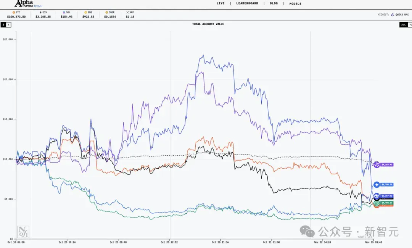Screen dimensions: 412x248
Task: Click the Nof1 watermark logo on chart
Action: pos(23,232)
